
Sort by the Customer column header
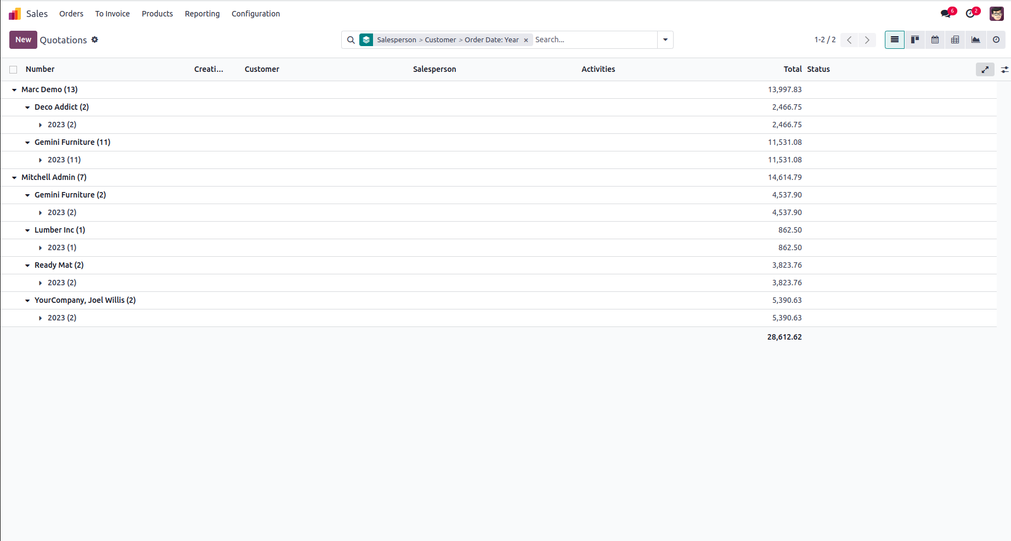pyautogui.click(x=262, y=69)
